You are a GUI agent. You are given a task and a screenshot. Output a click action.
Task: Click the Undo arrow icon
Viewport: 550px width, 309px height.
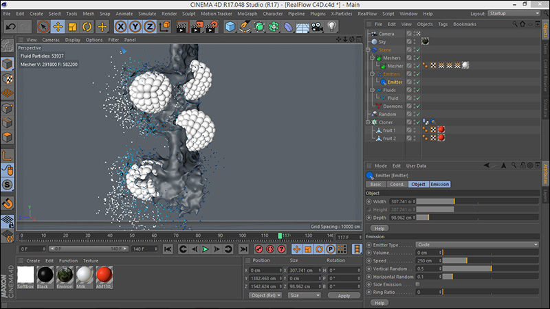10,27
